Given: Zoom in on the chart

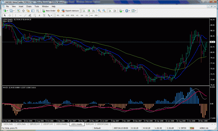Looking at the screenshot, I should 99,11.
